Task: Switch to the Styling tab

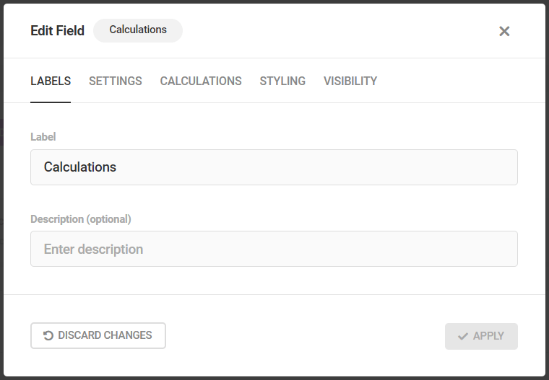Action: [282, 81]
